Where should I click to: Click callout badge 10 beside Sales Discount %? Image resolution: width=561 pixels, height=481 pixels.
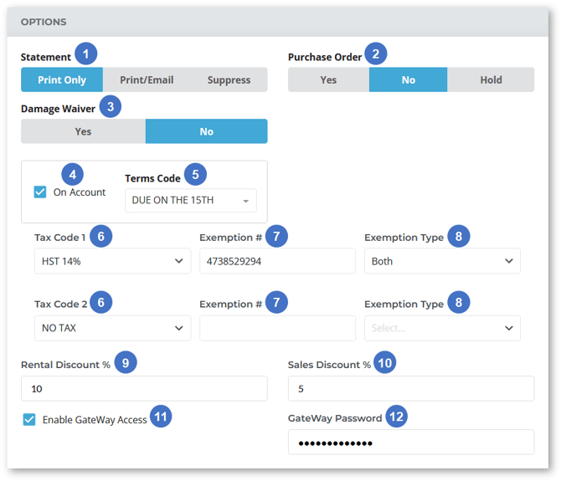(385, 363)
